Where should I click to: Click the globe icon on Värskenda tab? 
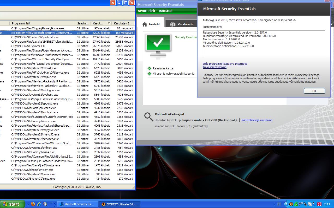pos(173,24)
